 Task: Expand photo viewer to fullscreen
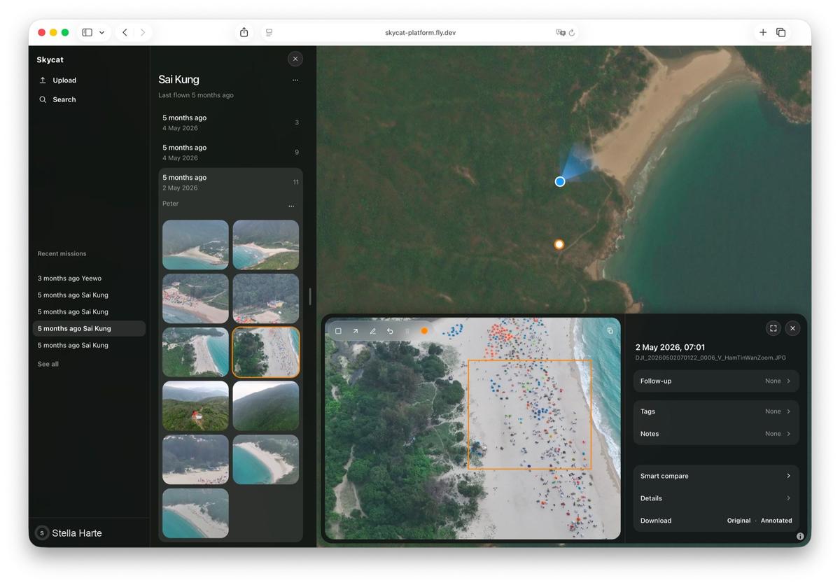pyautogui.click(x=773, y=327)
